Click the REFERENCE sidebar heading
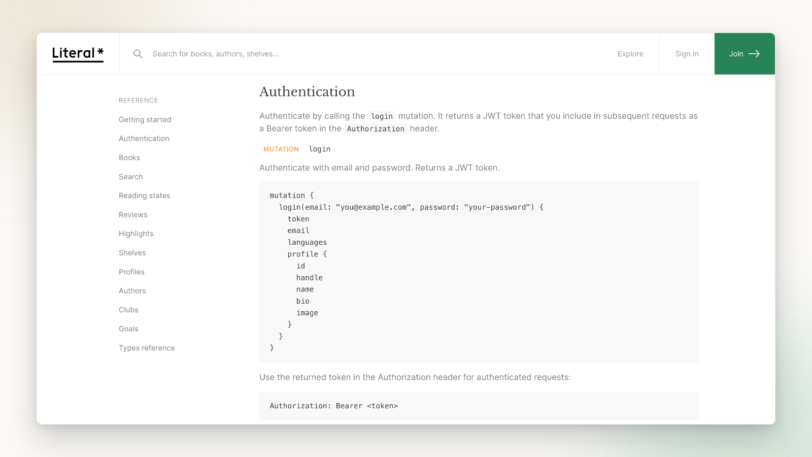812x457 pixels. click(x=139, y=101)
